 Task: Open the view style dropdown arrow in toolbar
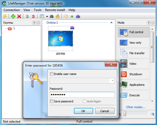[47, 17]
